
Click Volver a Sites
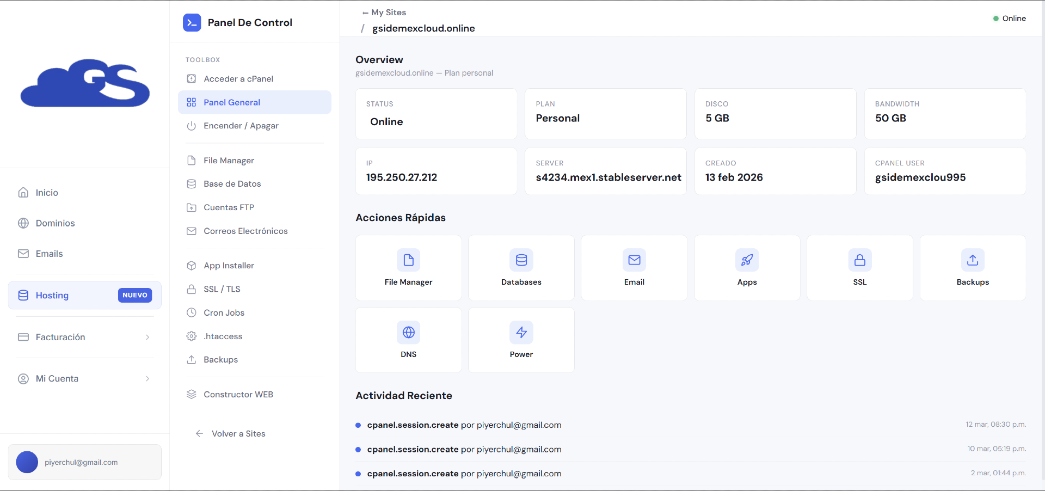(238, 434)
